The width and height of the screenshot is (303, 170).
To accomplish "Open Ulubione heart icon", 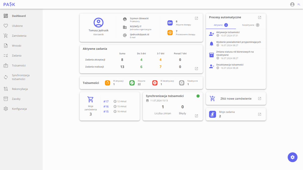I will pyautogui.click(x=6, y=26).
